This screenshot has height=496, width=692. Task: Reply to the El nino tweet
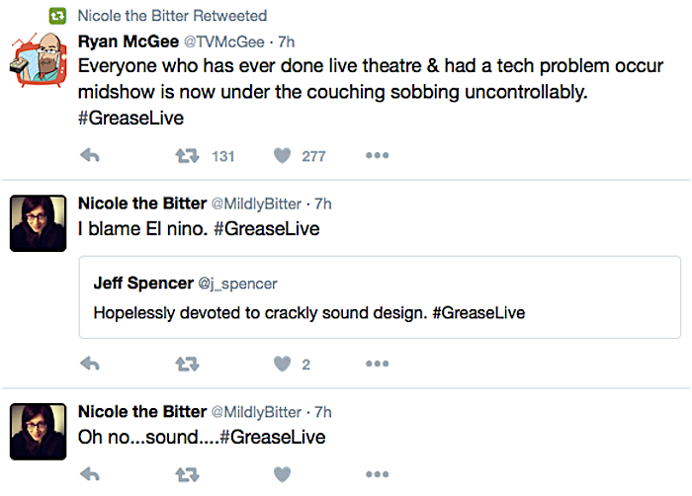pos(90,364)
